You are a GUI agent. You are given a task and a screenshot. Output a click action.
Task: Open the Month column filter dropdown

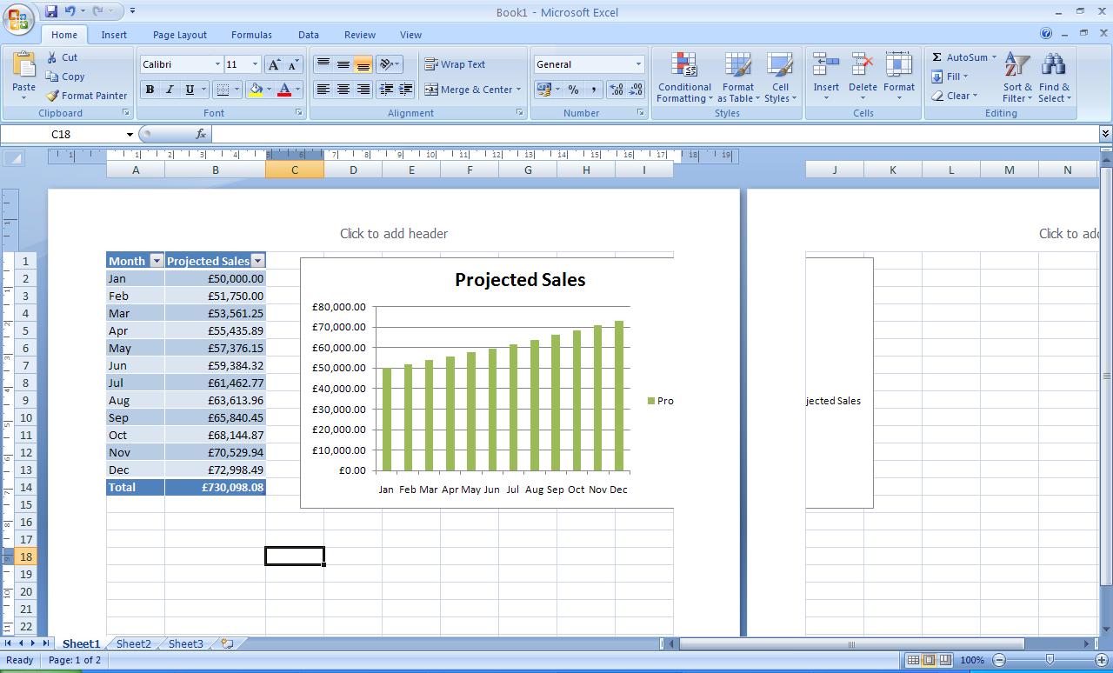point(157,261)
